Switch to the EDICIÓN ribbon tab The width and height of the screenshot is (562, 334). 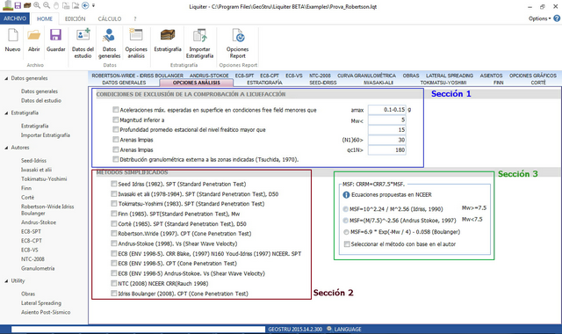(75, 18)
